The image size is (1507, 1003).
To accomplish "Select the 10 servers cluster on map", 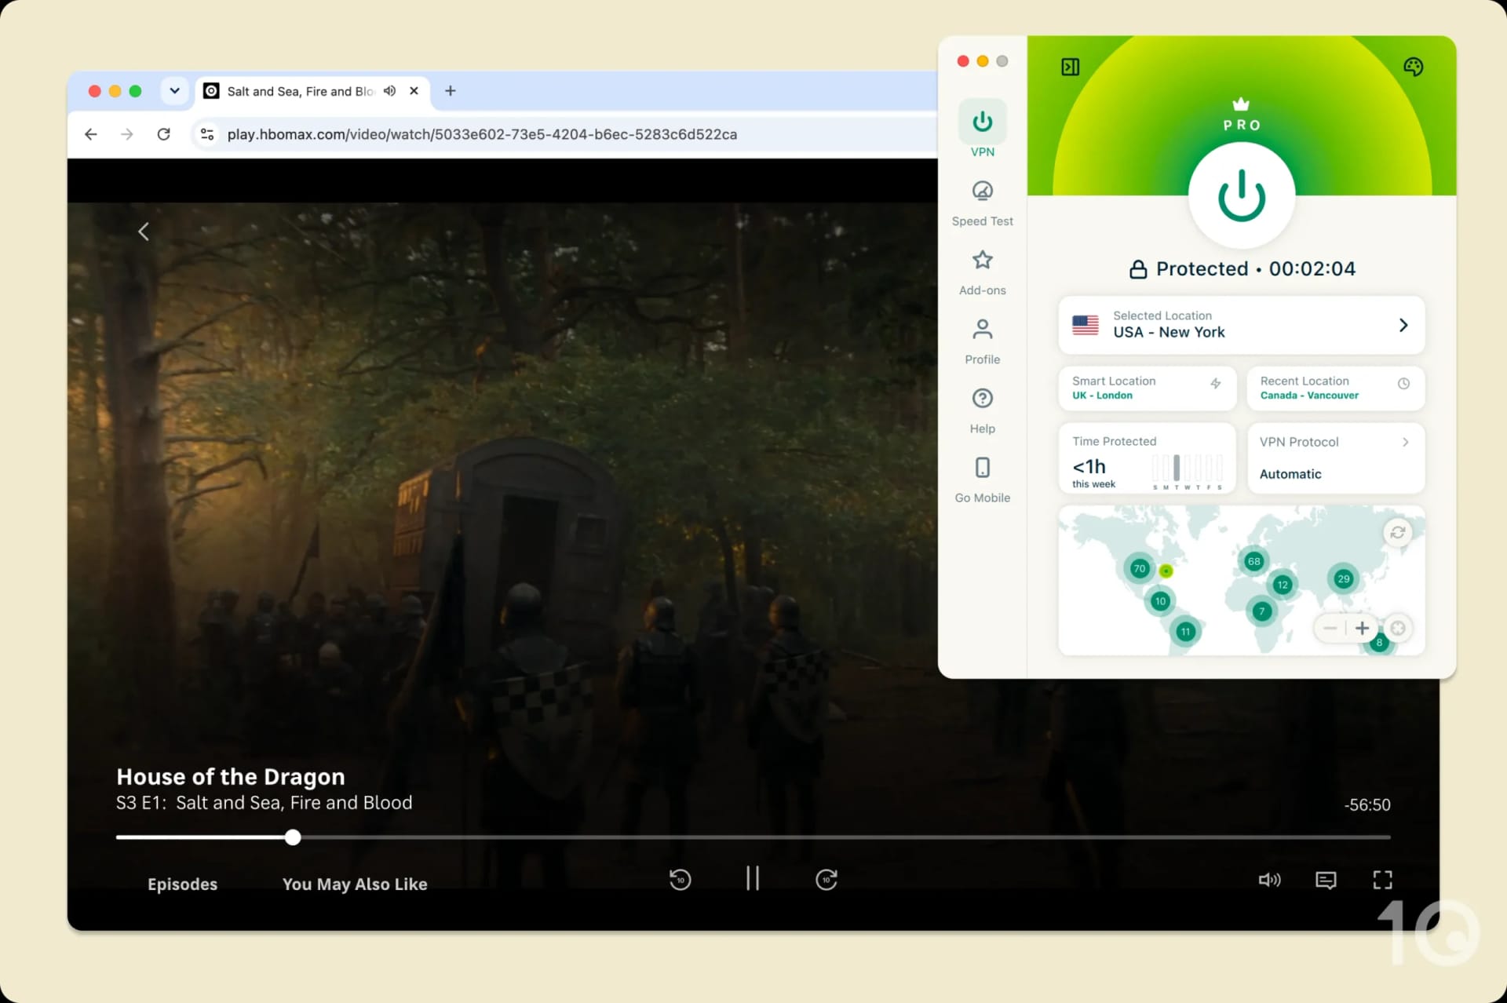I will tap(1160, 601).
